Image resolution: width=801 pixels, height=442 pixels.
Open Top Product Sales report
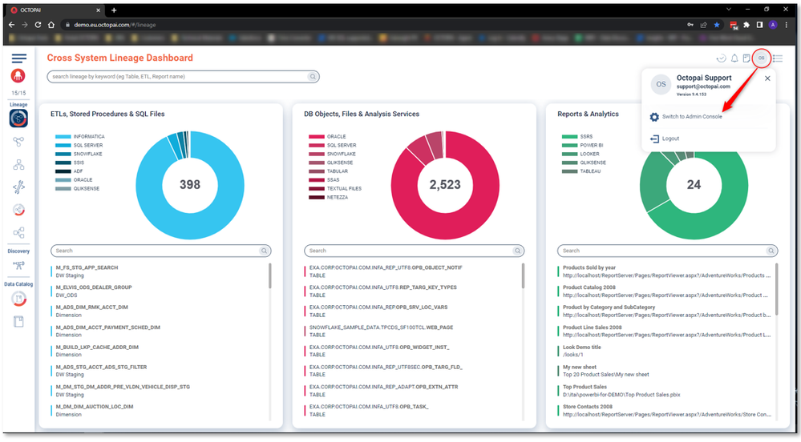[x=585, y=387]
